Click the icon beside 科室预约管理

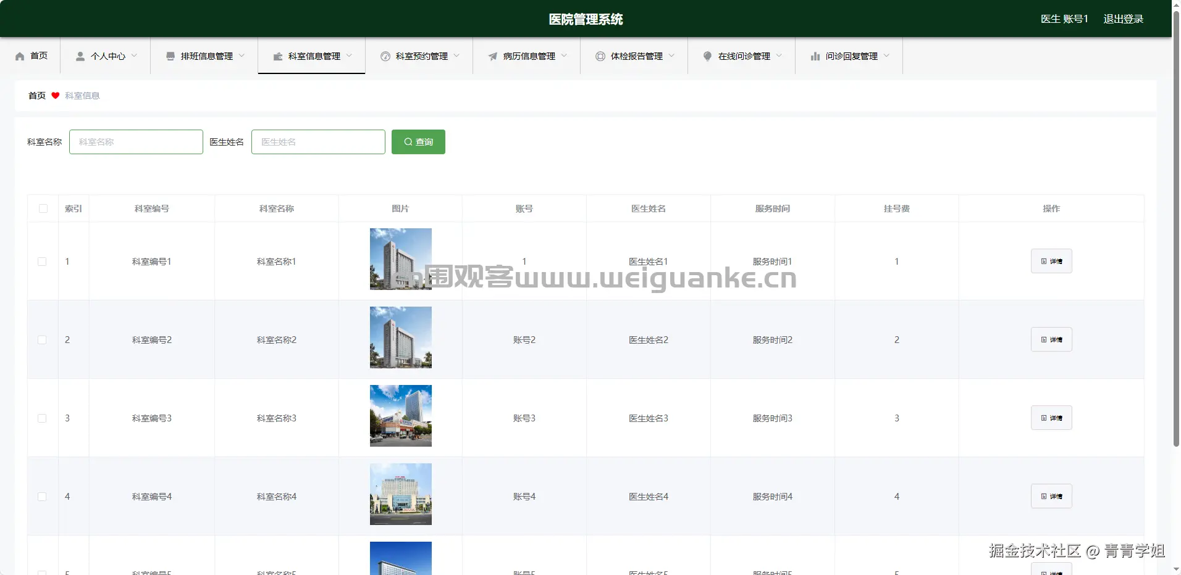click(x=385, y=56)
